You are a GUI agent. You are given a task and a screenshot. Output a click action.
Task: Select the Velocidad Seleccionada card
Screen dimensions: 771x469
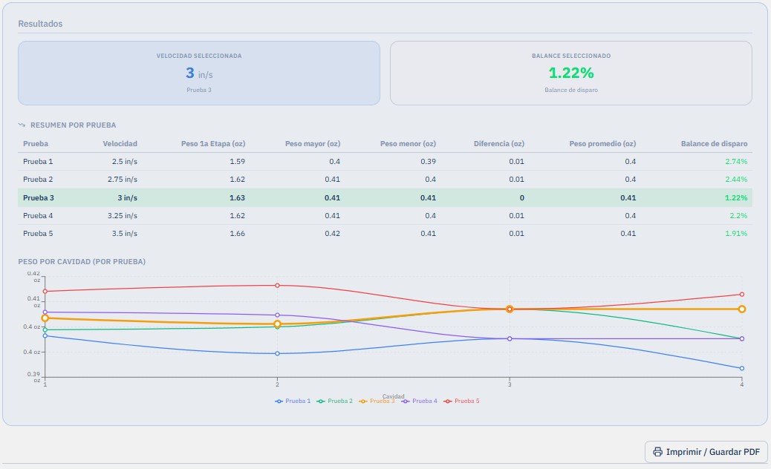coord(199,73)
